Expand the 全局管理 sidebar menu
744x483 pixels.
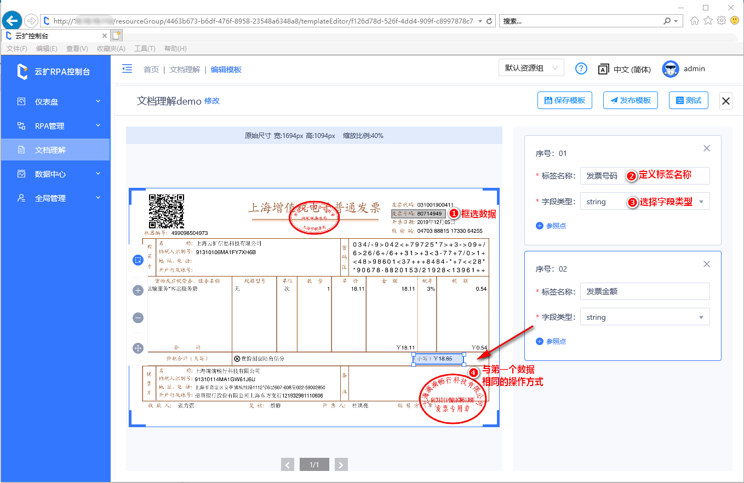coord(55,198)
